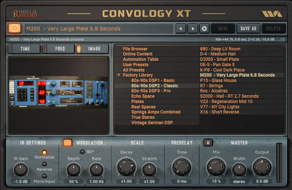Screen dimensions: 292x190
Task: Open settings via the gear icon
Action: 204,29
